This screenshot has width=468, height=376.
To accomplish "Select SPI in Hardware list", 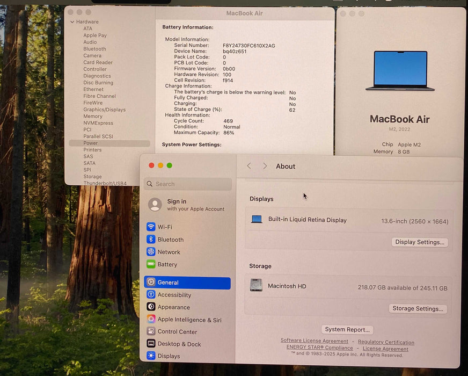I will coord(87,170).
